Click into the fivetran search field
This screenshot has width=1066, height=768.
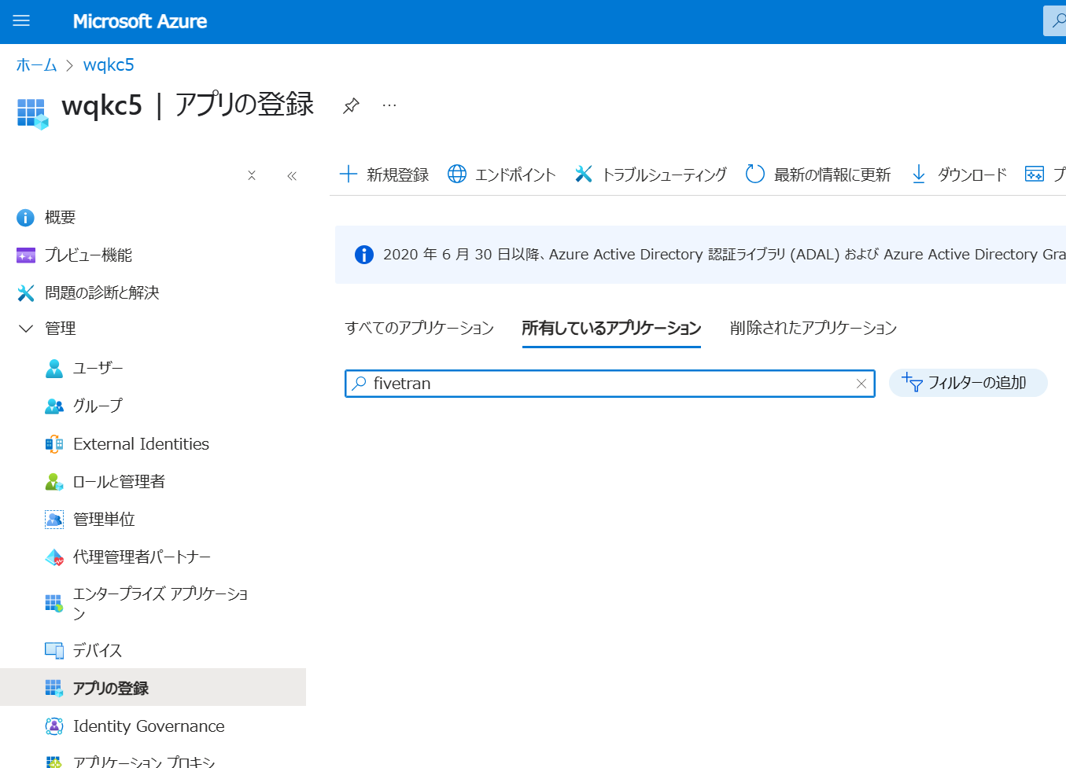[610, 384]
